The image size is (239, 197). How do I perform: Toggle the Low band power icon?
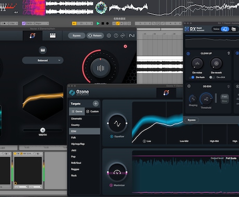point(144,141)
